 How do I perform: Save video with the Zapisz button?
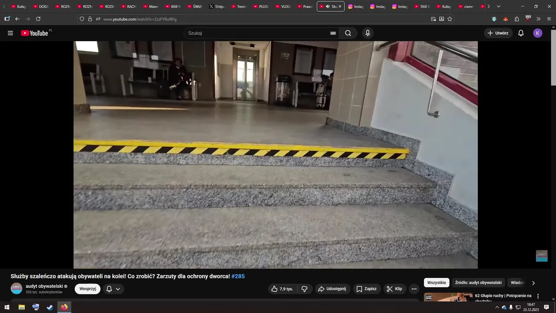click(366, 289)
